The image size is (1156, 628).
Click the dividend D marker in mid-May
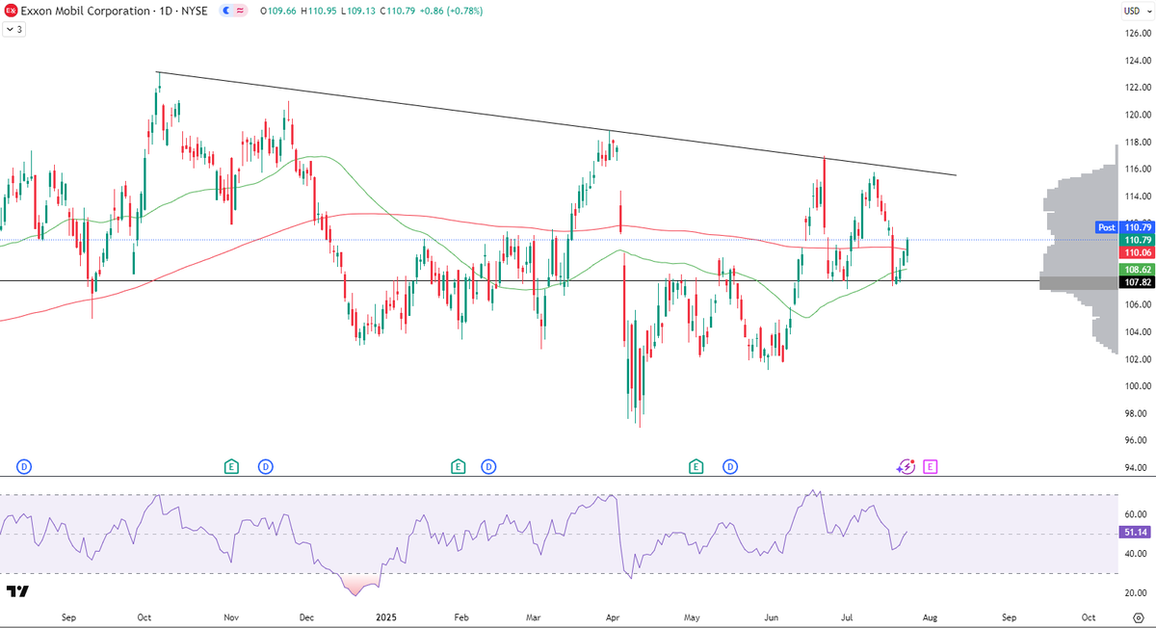[730, 466]
